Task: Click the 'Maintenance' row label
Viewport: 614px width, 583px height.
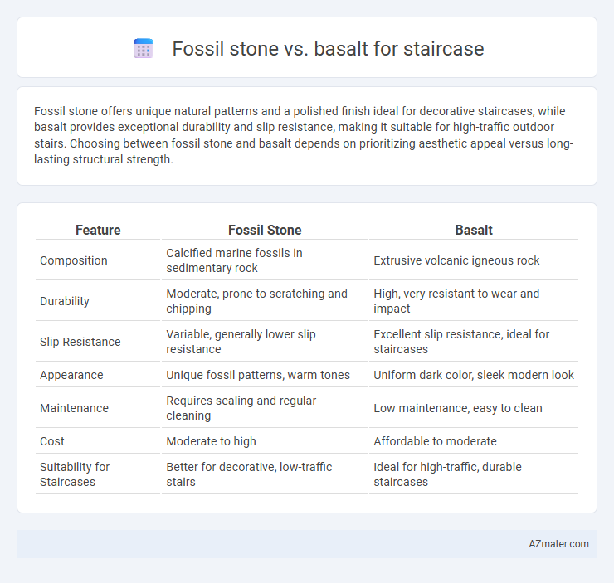Action: [75, 408]
